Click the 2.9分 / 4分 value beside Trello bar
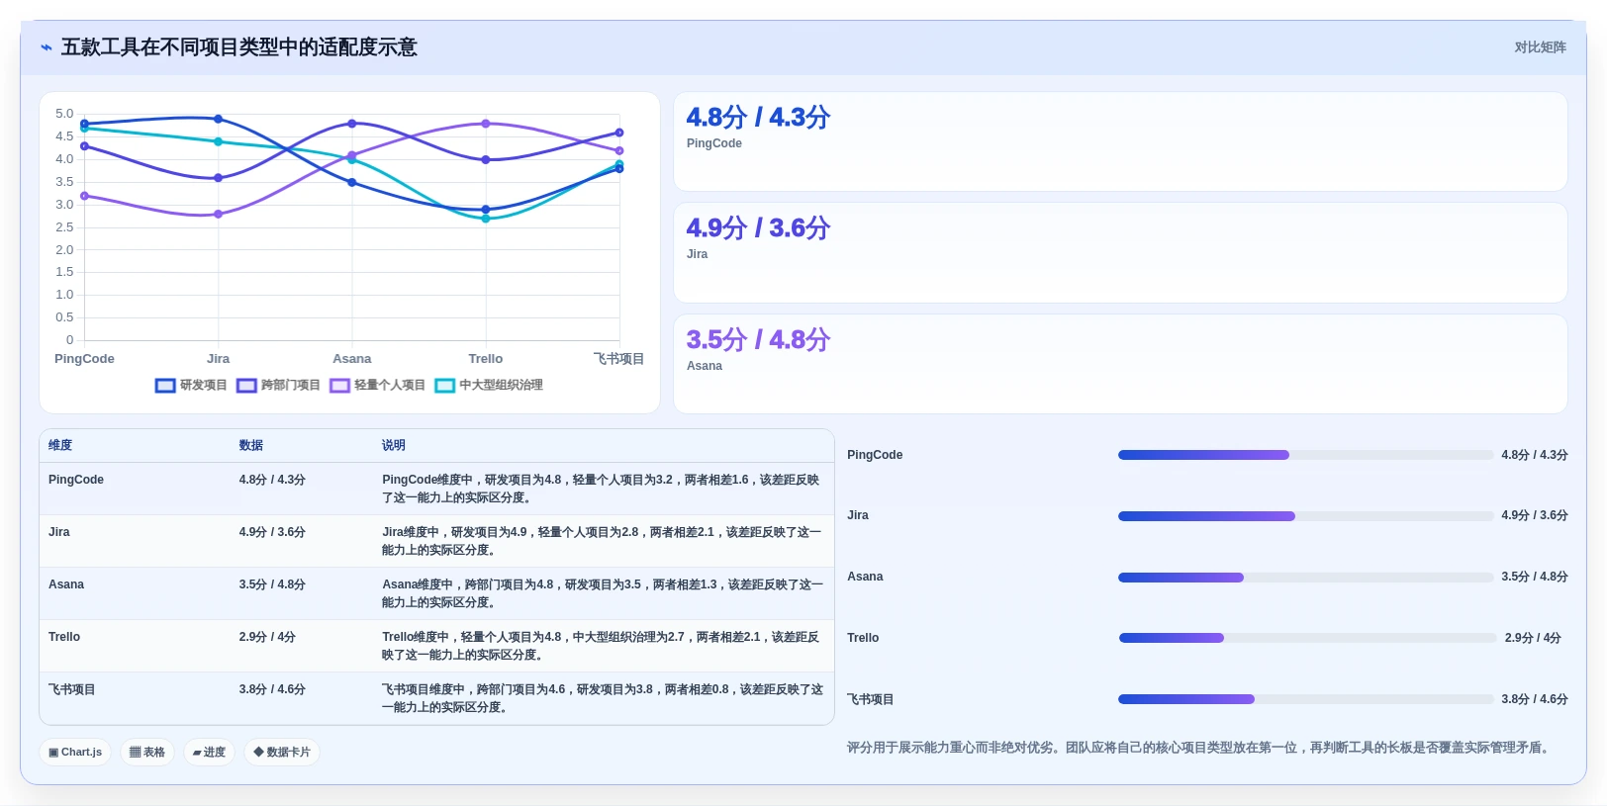 (1533, 638)
